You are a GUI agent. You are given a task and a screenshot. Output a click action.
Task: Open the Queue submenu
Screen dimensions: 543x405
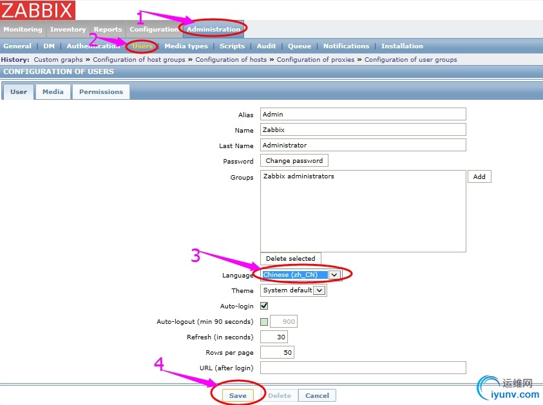pos(300,46)
